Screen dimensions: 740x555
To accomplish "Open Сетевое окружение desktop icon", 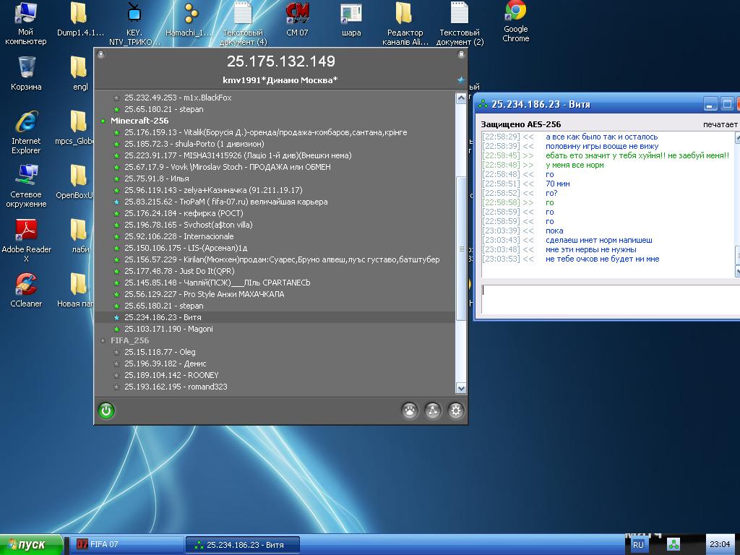I will tap(26, 186).
